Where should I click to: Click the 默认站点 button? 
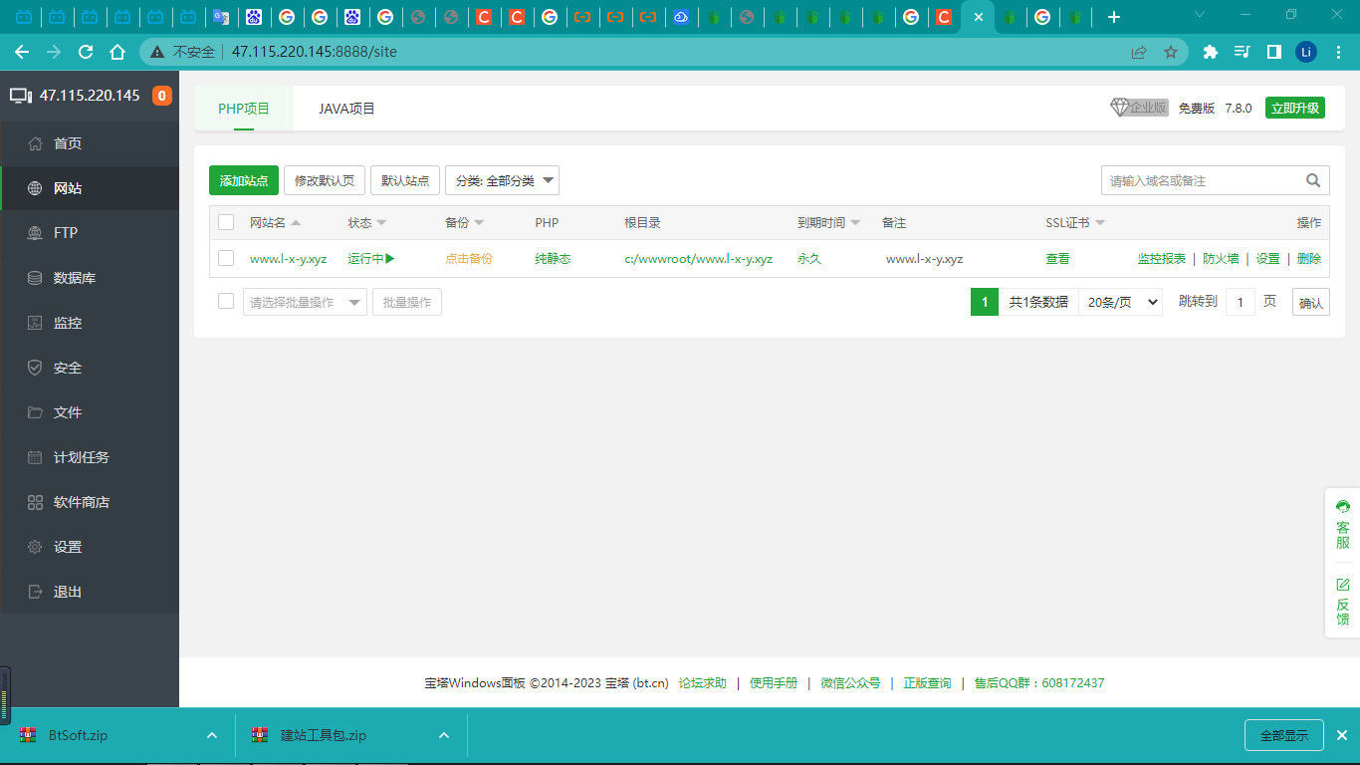405,180
